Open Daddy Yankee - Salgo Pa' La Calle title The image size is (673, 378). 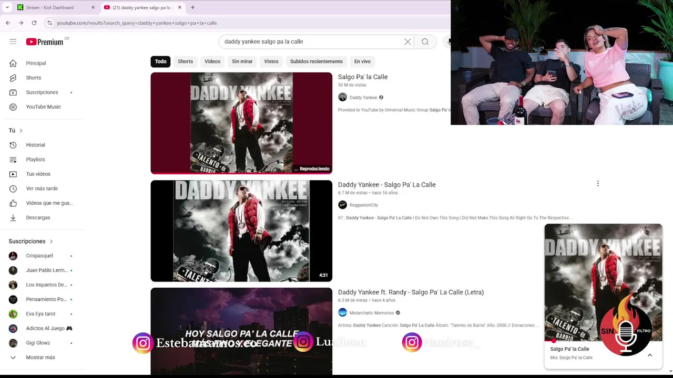pos(387,185)
